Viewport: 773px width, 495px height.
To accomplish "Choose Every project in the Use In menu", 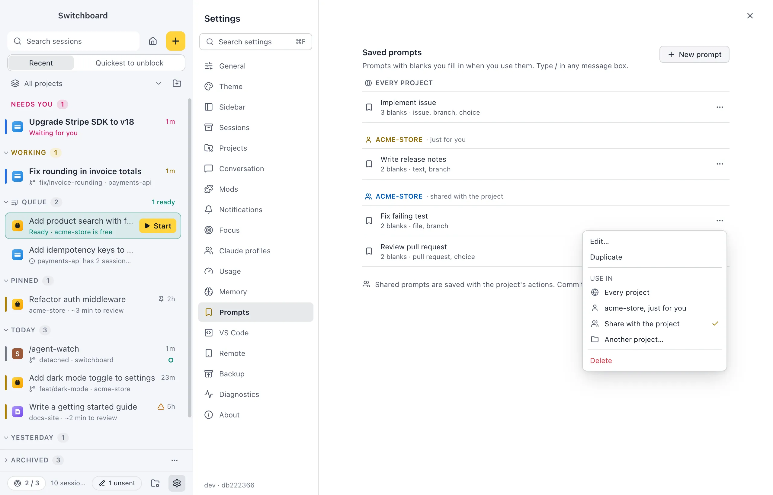I will point(654,292).
